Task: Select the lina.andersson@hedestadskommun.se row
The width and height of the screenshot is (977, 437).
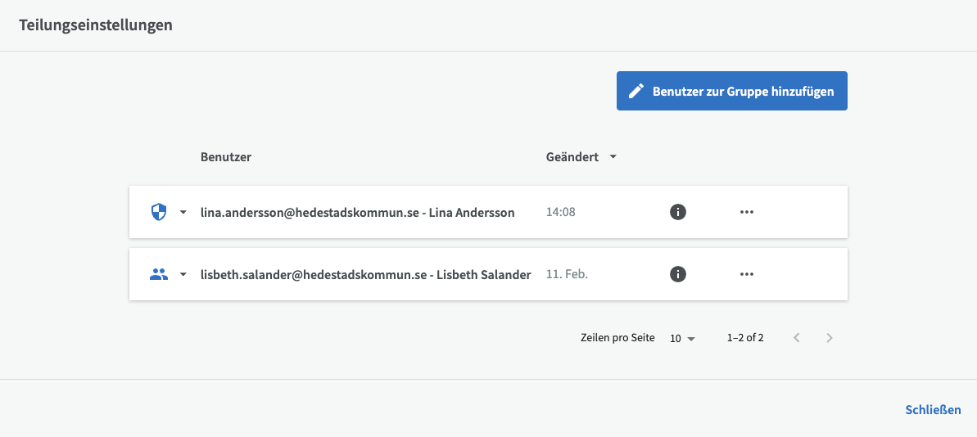Action: pyautogui.click(x=357, y=213)
